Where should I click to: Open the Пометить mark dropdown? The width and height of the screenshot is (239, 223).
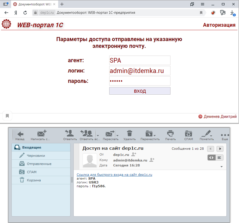click(x=207, y=135)
